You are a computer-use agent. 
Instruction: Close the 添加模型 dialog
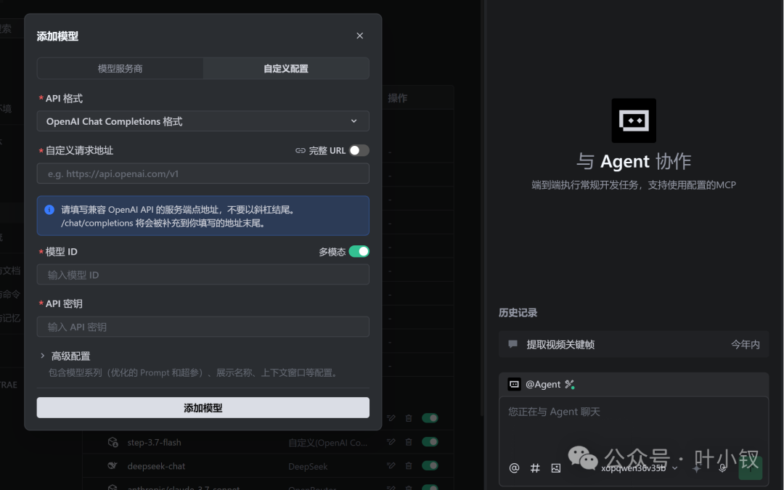pos(359,36)
